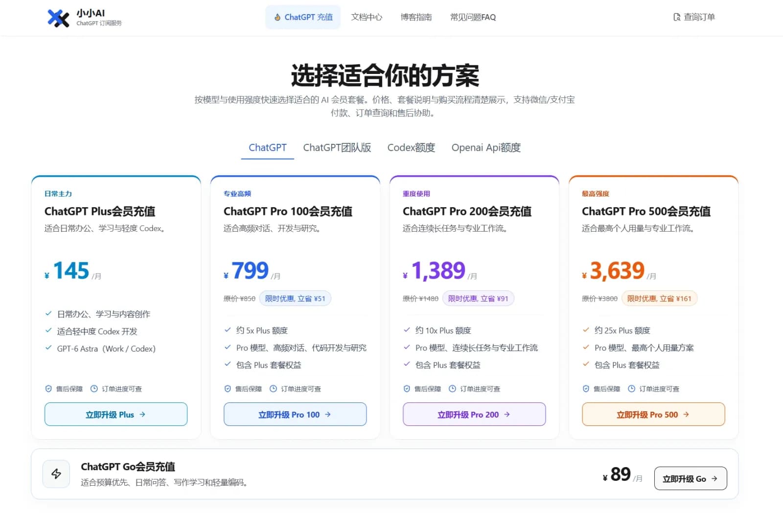Click the checkmark beside 约 5x Plus 额度

click(228, 330)
